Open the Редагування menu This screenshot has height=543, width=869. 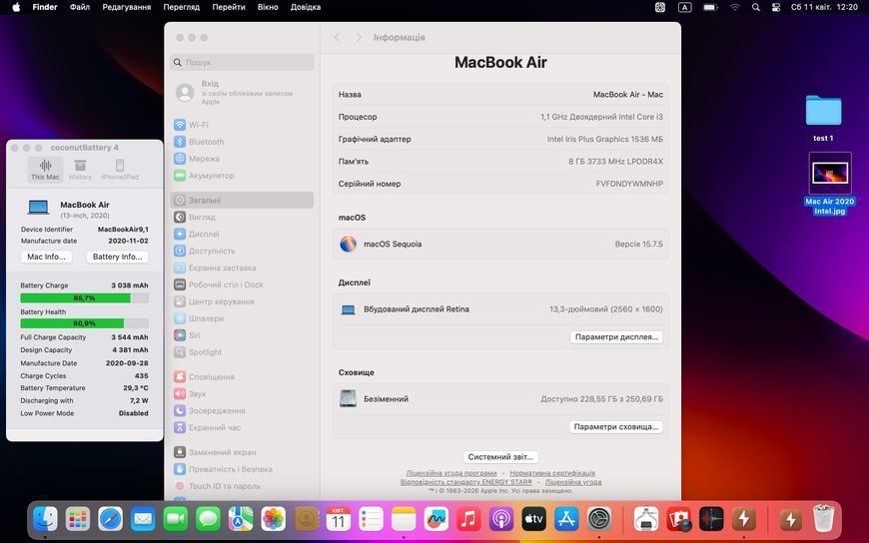point(127,7)
